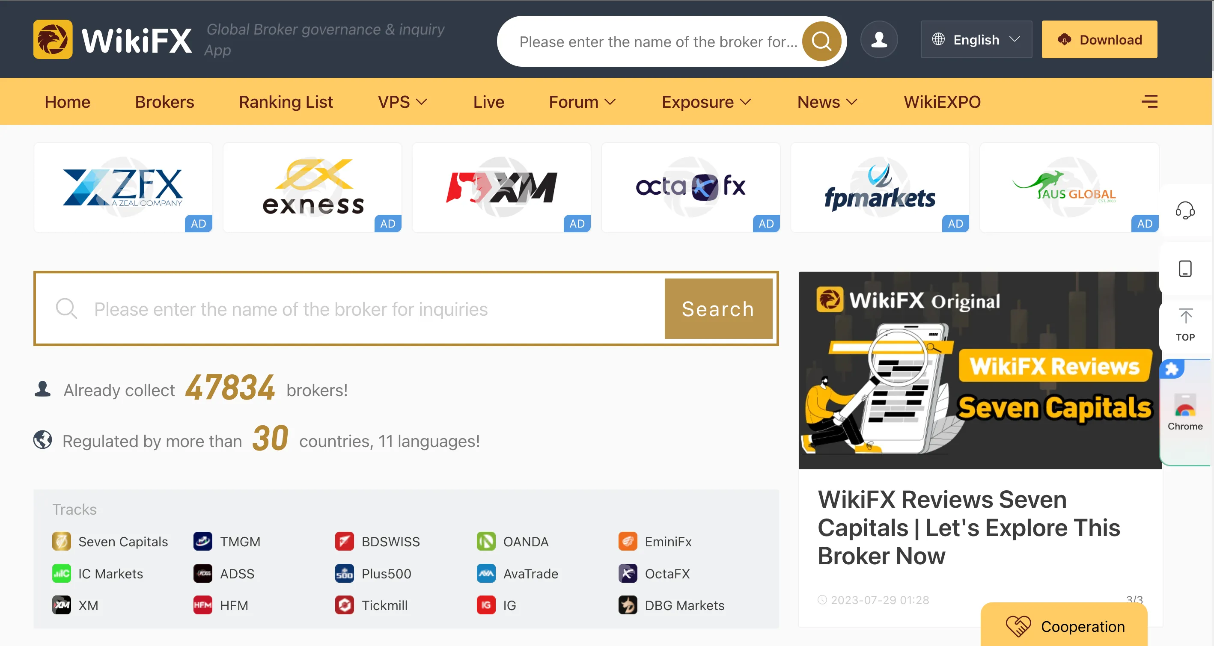Open the Plus500 broker icon
1214x646 pixels.
345,574
